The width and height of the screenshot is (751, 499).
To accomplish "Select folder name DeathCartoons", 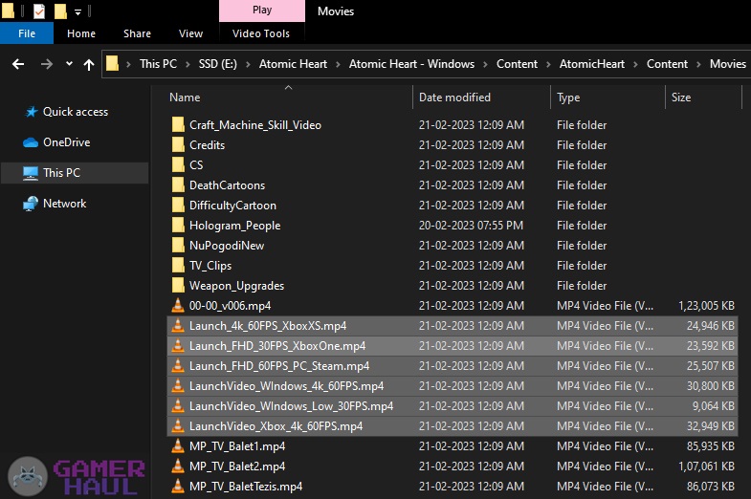I will coord(227,185).
